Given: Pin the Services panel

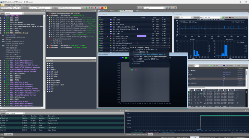Looking at the screenshot, I should [93, 11].
